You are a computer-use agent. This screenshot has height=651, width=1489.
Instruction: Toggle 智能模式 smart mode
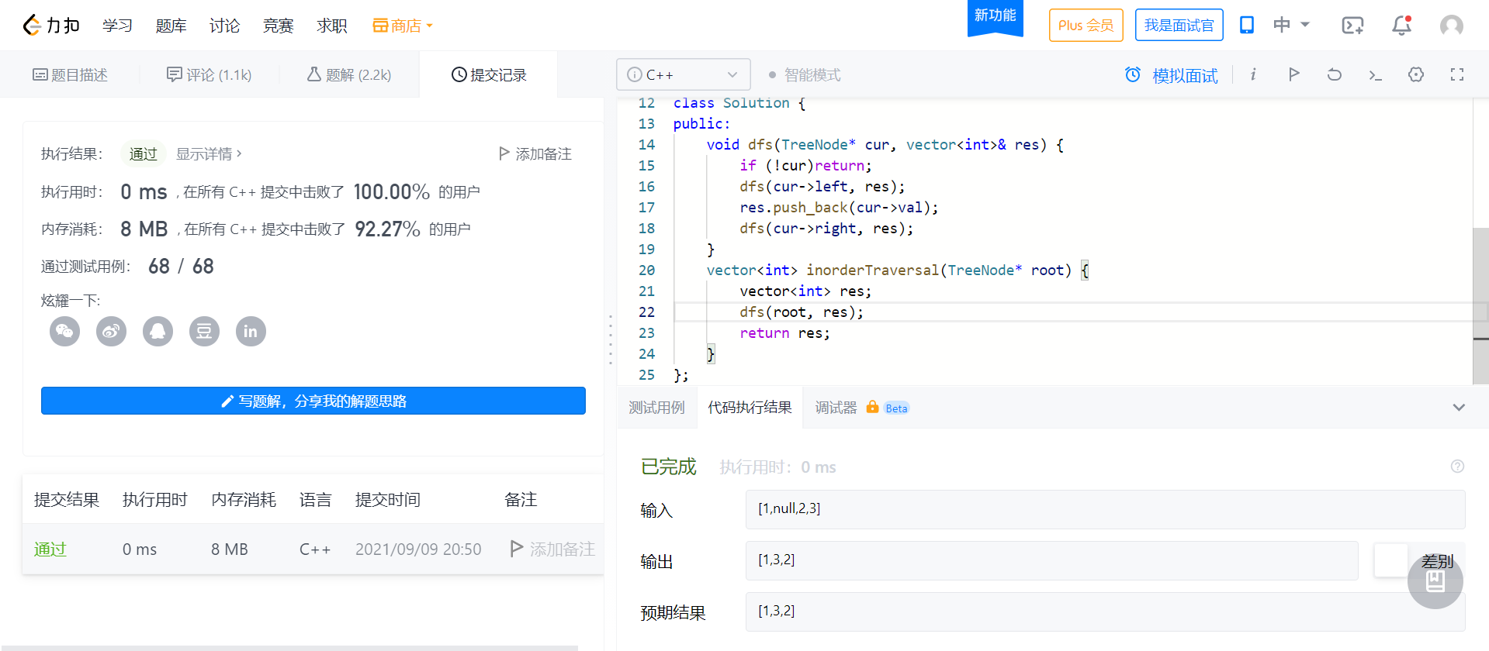805,75
